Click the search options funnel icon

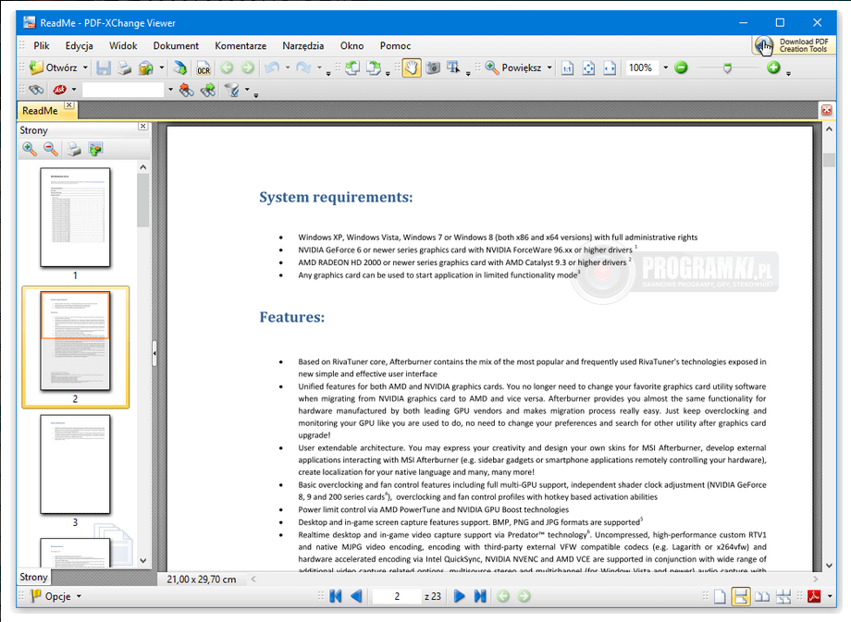[232, 90]
